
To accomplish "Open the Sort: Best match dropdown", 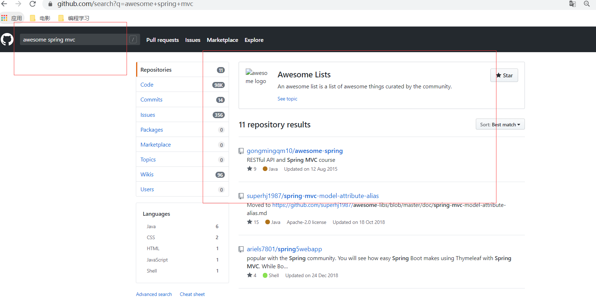I will (x=500, y=125).
